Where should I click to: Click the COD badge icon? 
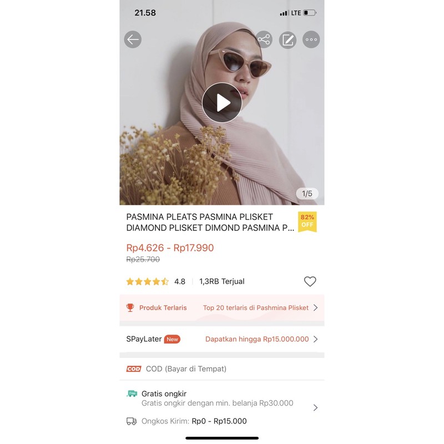click(134, 369)
